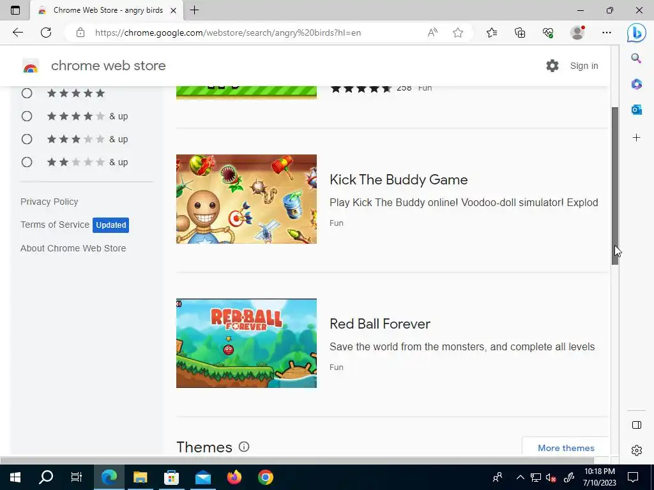Open Task View in taskbar
The image size is (654, 490).
click(77, 477)
